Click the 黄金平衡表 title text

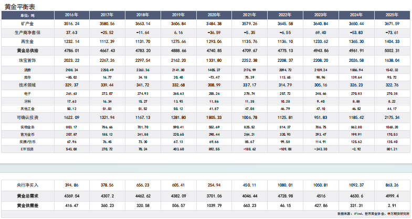[x=20, y=7]
